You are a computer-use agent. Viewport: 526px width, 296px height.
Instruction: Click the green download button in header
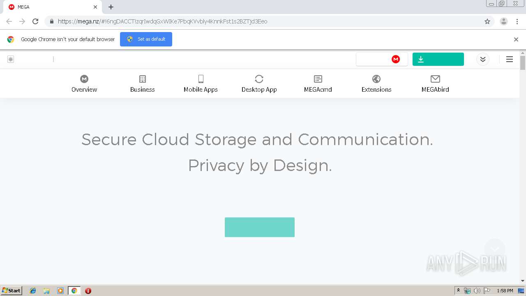pos(438,59)
